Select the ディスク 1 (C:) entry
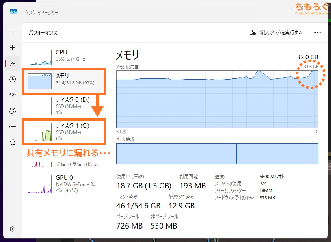Viewport: 331px width, 242px height. [64, 132]
